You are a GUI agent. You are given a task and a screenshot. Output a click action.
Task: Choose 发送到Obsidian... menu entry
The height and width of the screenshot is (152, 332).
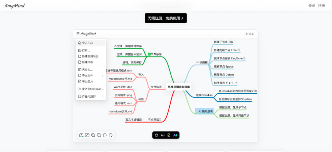91,89
